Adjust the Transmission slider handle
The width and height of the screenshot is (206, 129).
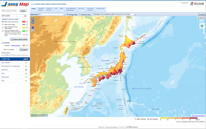coord(7,55)
